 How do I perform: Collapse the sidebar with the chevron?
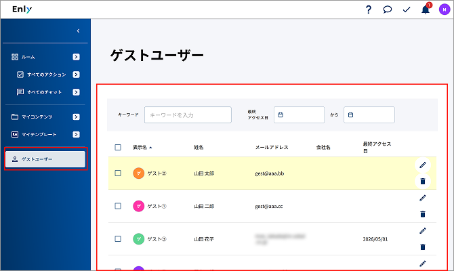click(x=78, y=31)
